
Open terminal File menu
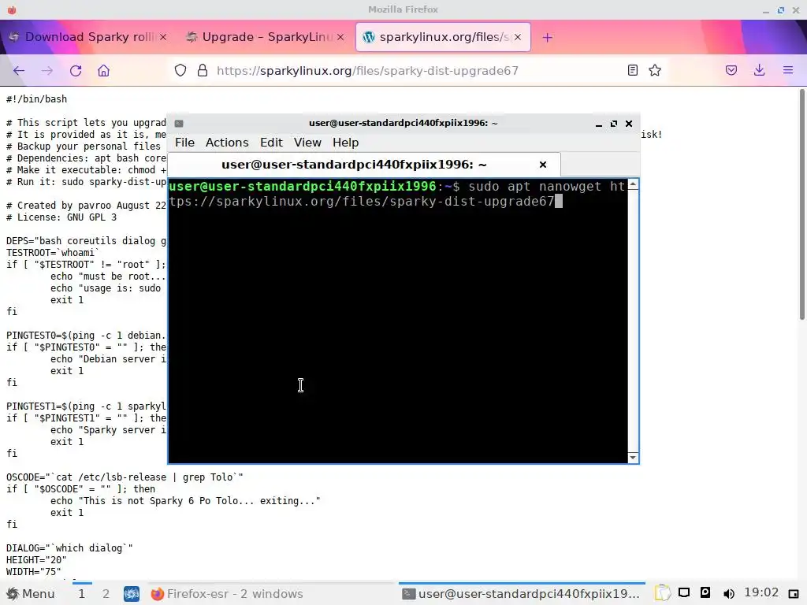click(184, 143)
